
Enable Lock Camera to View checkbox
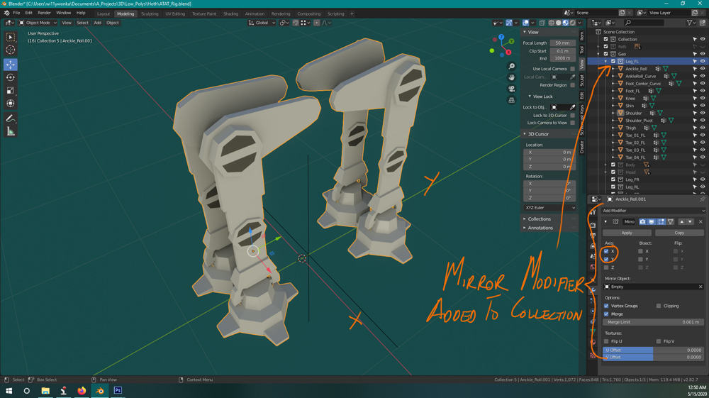572,123
